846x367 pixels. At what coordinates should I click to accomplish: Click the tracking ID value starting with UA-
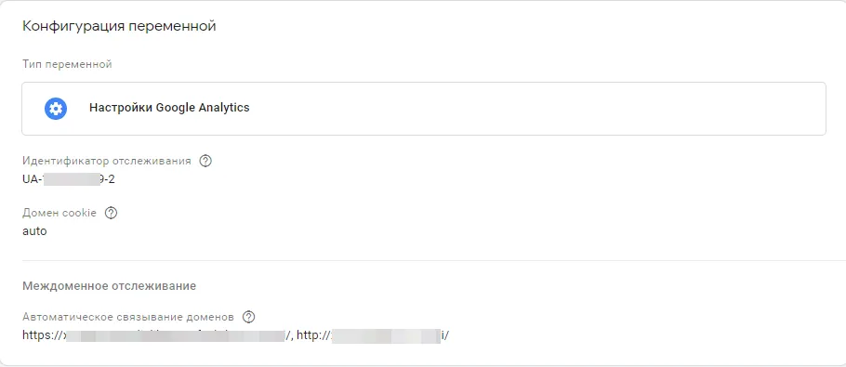click(69, 179)
